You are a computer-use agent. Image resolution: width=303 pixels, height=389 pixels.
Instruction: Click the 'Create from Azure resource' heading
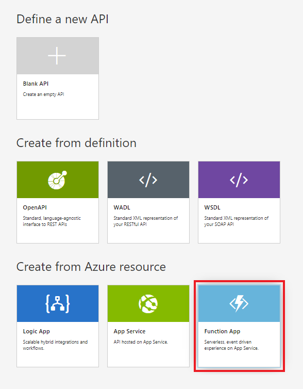click(91, 267)
